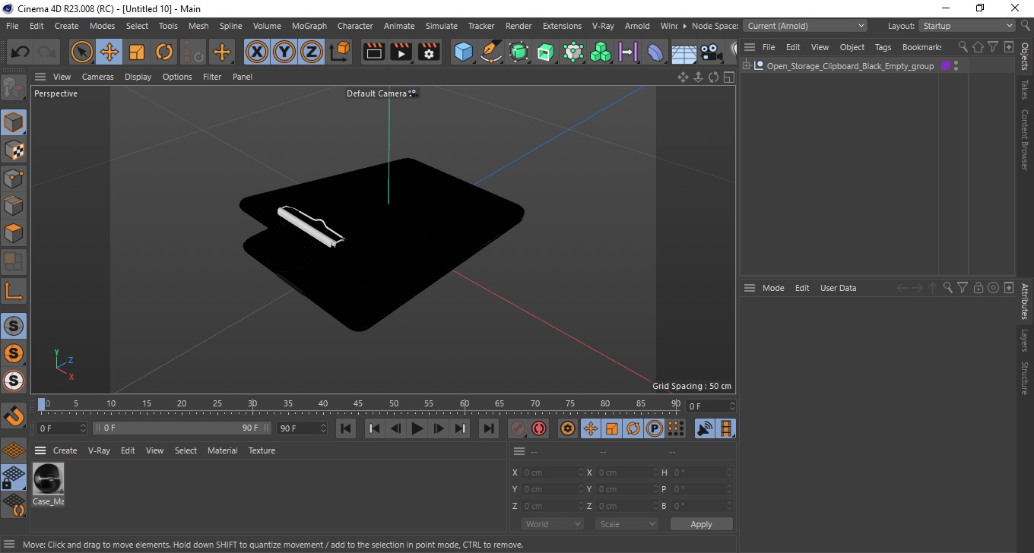Click Record Active Objects key icon
The image size is (1034, 553).
tap(518, 428)
